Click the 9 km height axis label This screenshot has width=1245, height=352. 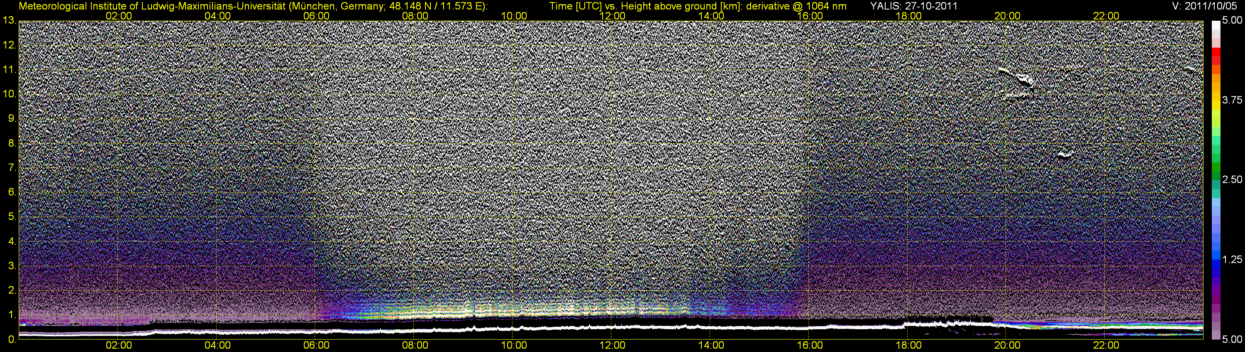(12, 118)
